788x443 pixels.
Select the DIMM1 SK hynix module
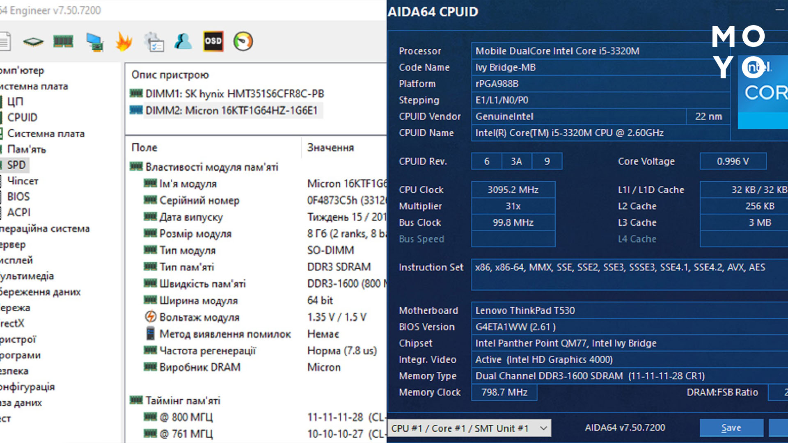coord(234,94)
